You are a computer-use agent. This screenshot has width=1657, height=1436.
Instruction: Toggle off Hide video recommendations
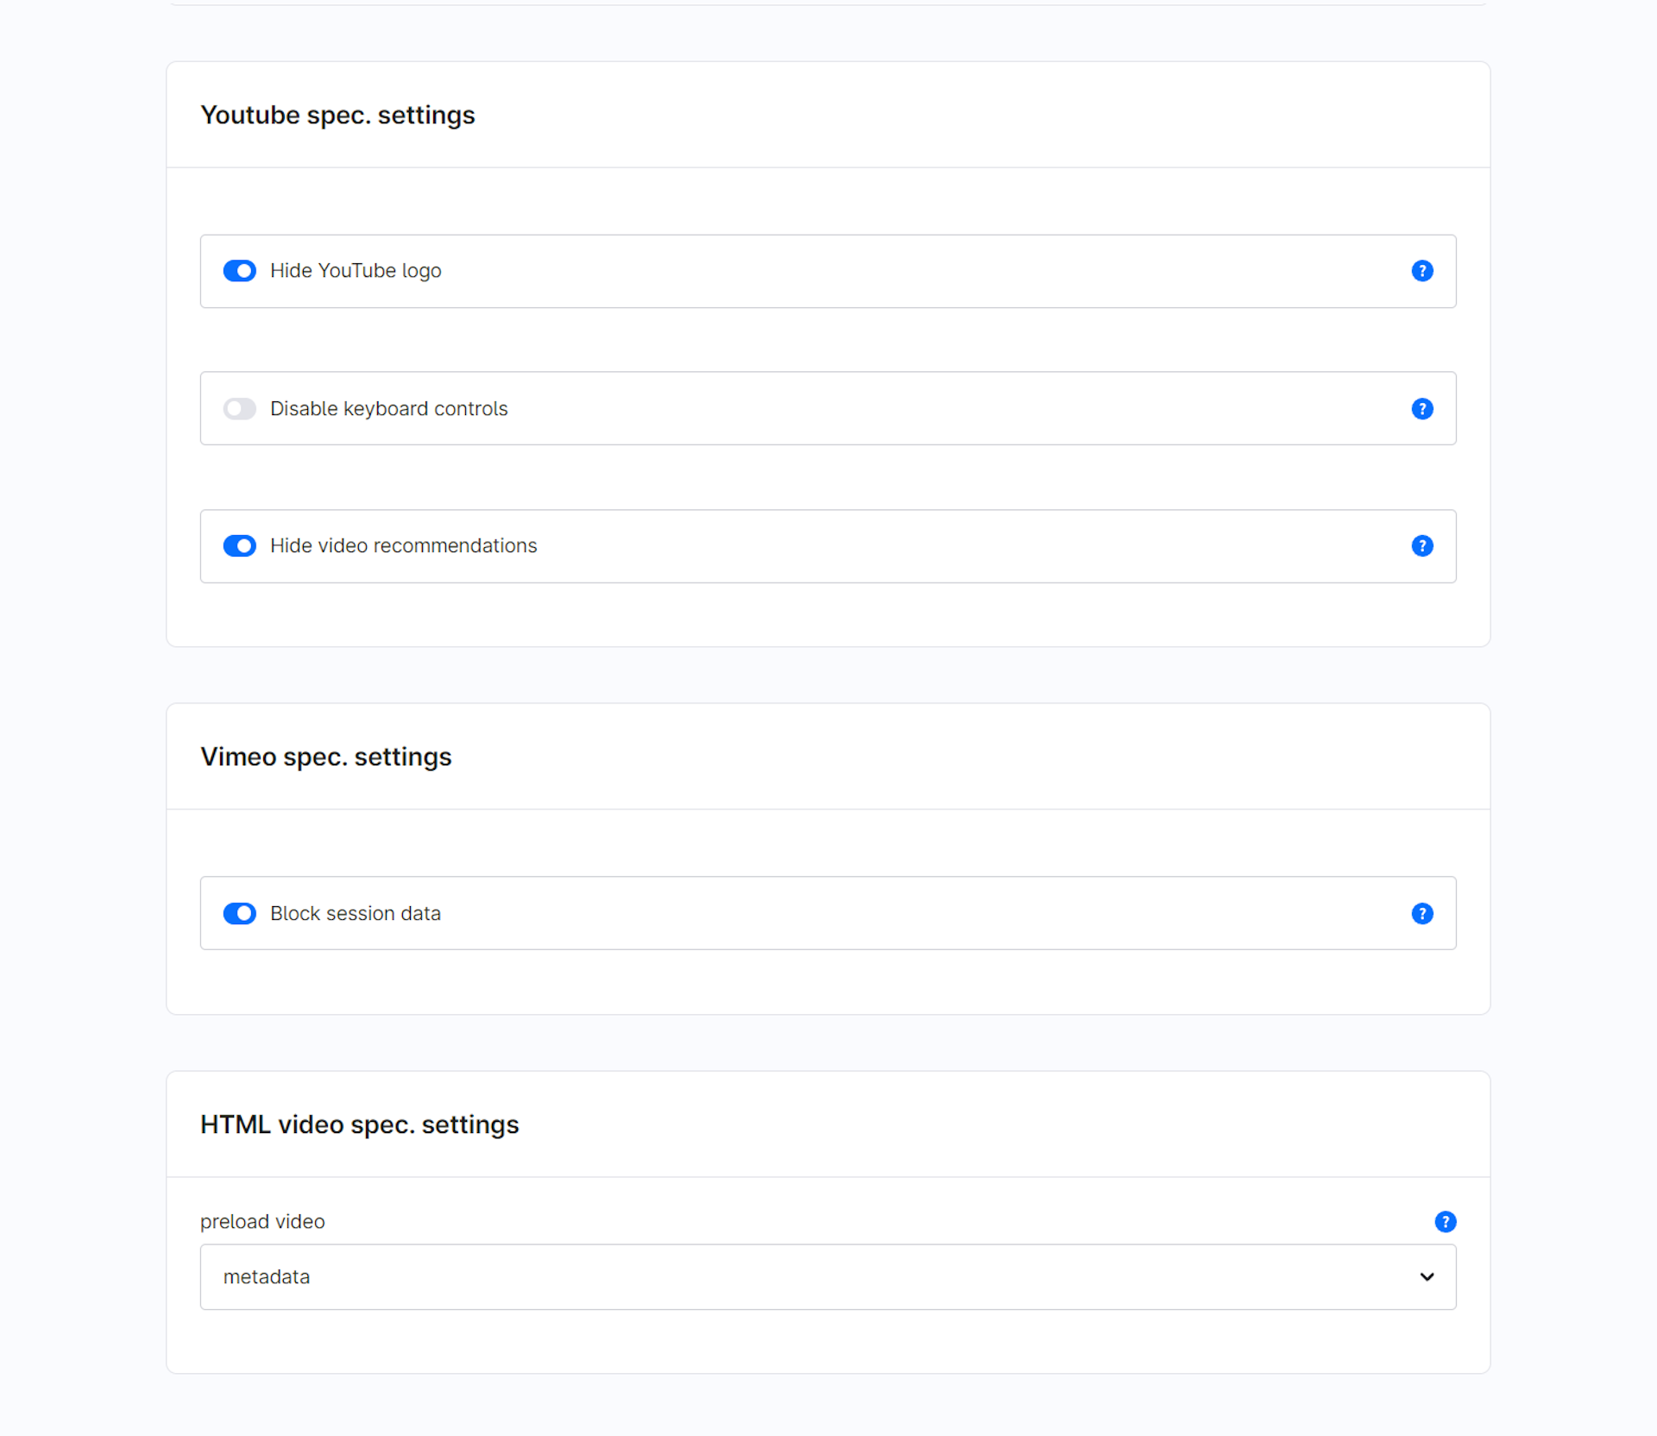[x=240, y=546]
